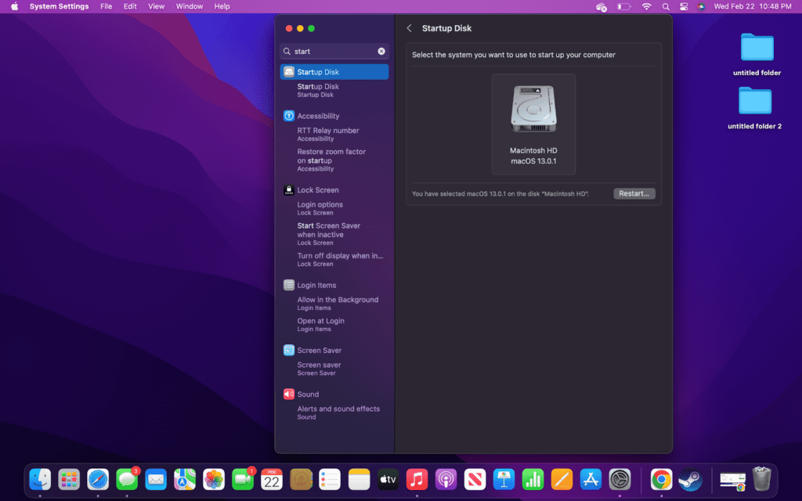Open App Store from the Dock
The width and height of the screenshot is (802, 501).
(x=591, y=480)
